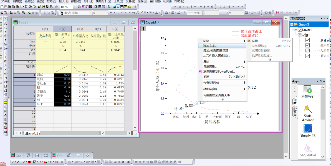Expand the 新图层(轴) submenu
331x166 pixels.
point(222,89)
